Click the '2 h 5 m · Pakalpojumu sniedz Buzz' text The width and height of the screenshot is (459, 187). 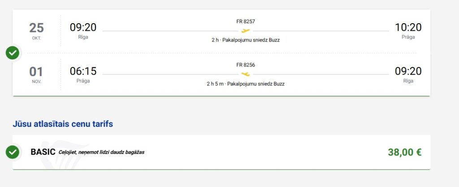[246, 83]
